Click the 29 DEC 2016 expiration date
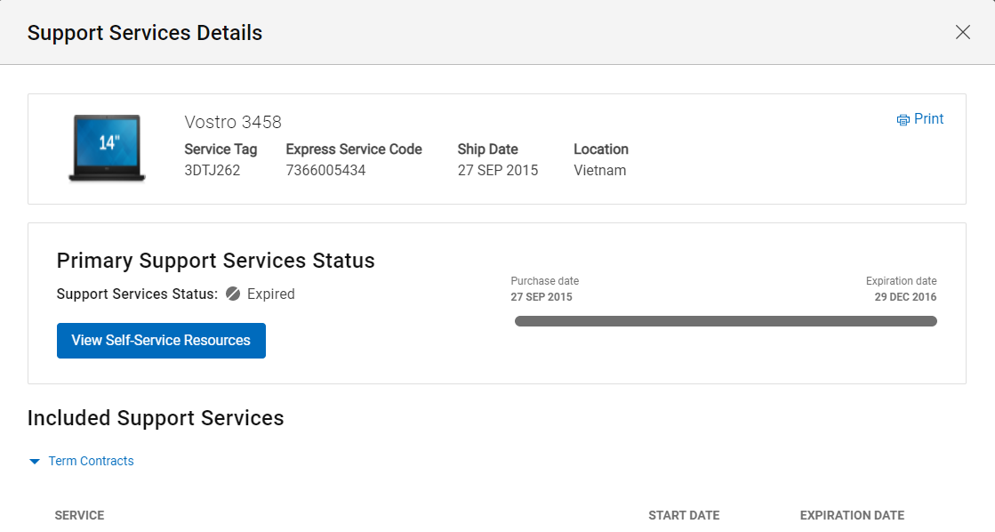 [x=905, y=297]
